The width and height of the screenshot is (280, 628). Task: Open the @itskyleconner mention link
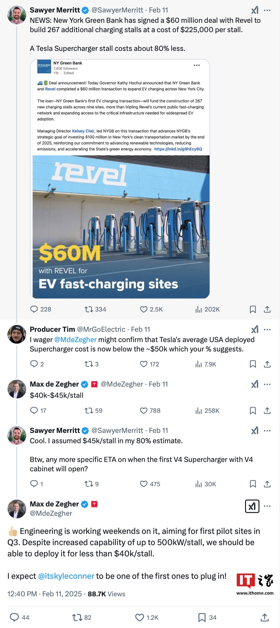tap(66, 576)
